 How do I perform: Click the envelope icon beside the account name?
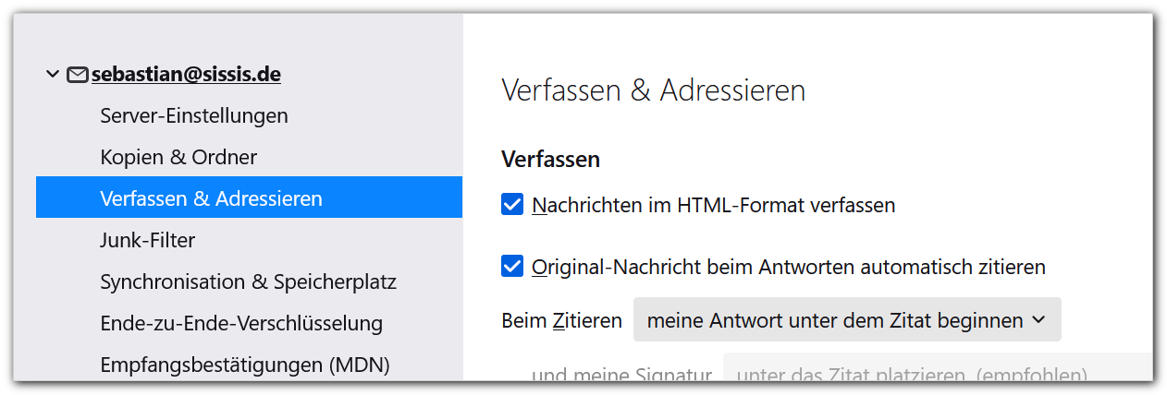(78, 75)
